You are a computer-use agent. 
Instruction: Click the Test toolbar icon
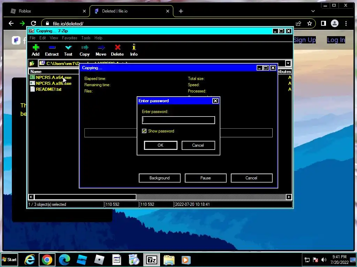pos(68,50)
